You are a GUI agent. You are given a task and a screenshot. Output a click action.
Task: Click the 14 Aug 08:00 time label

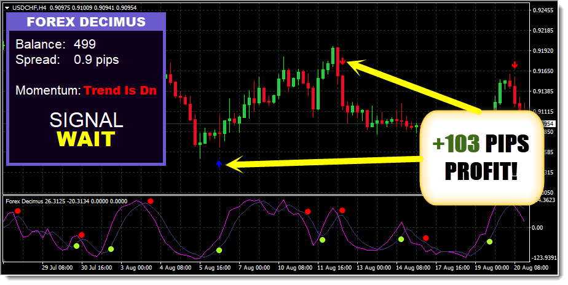click(413, 268)
